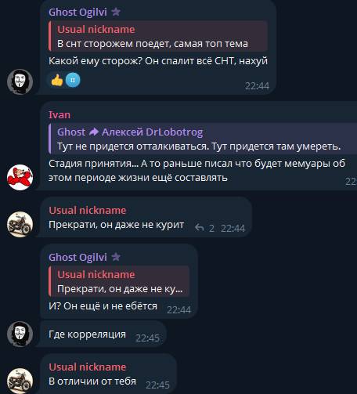The image size is (357, 394).
Task: Open the motorcycle avatar beside 'Прекрати, он даже не курит'
Action: pyautogui.click(x=20, y=224)
